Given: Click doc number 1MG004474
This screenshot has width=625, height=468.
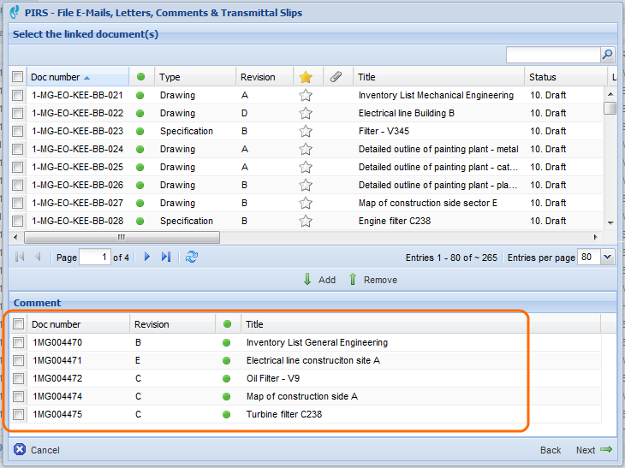Looking at the screenshot, I should [x=57, y=396].
